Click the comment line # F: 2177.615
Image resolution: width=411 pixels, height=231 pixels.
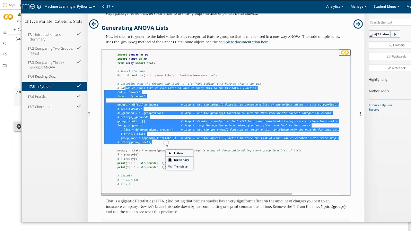pos(128,180)
